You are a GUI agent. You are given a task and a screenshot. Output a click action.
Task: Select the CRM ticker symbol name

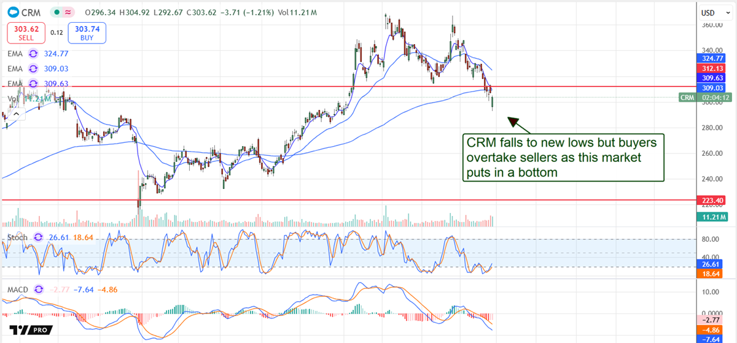tap(29, 11)
